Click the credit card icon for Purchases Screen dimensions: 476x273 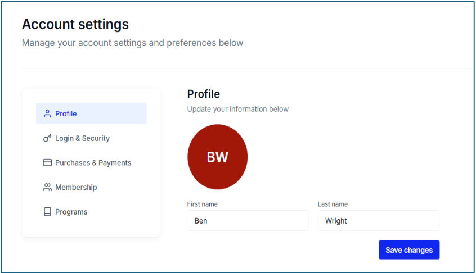tap(47, 163)
